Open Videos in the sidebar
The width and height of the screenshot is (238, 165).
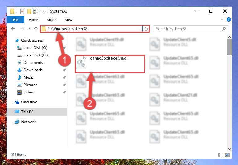[x=26, y=92]
